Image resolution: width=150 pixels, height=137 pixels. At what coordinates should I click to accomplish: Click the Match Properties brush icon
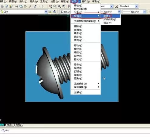pyautogui.click(x=30, y=6)
